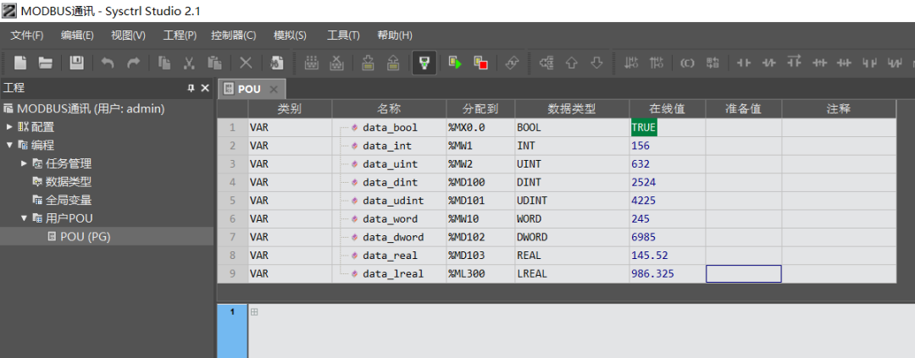Open the 控制器(C) menu

click(x=234, y=36)
